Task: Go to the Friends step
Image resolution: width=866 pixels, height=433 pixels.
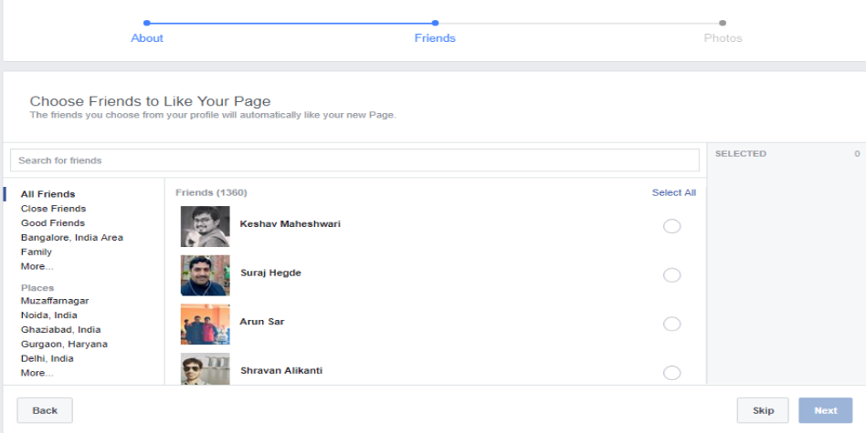Action: point(435,38)
